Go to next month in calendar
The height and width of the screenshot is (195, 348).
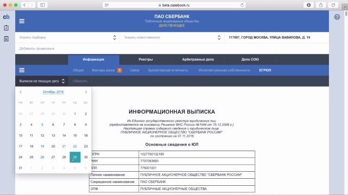pos(86,92)
